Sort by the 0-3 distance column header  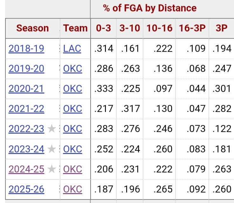(104, 28)
